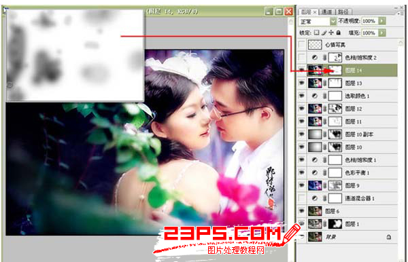Click the lock transparent pixels icon
Viewport: 408px width, 262px height.
point(316,33)
